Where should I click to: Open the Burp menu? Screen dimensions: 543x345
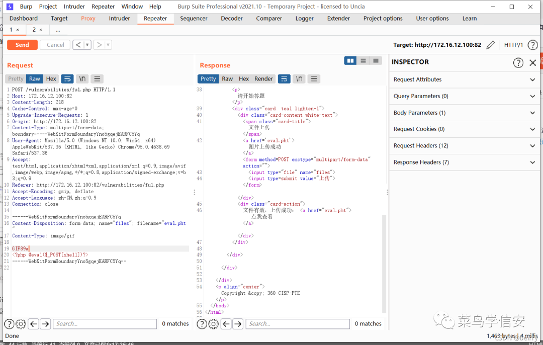26,7
